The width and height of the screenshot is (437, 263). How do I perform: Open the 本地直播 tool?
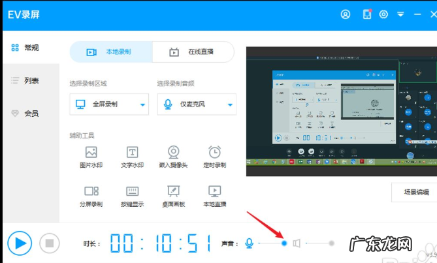(215, 196)
